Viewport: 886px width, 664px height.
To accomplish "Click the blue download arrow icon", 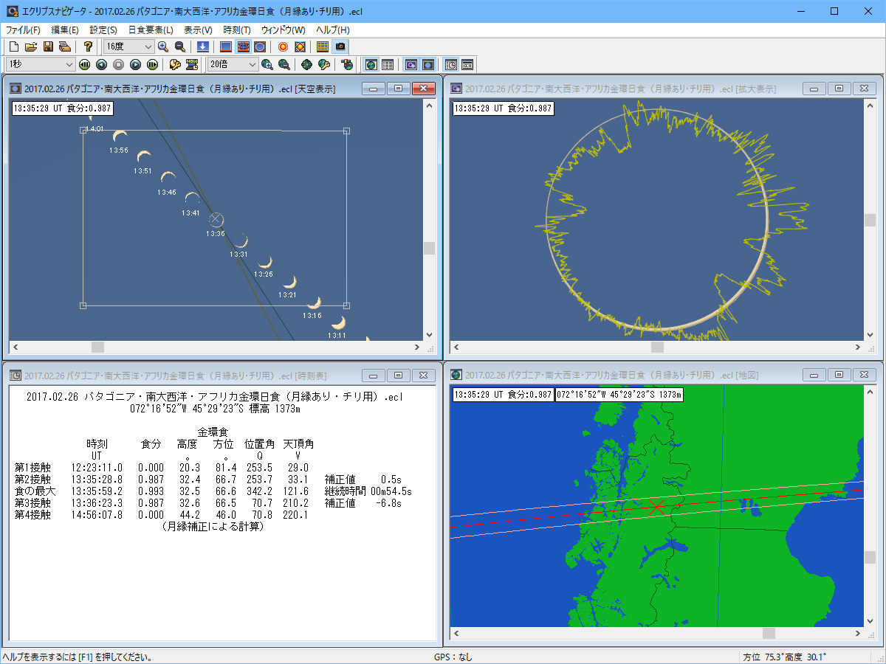I will coord(203,46).
